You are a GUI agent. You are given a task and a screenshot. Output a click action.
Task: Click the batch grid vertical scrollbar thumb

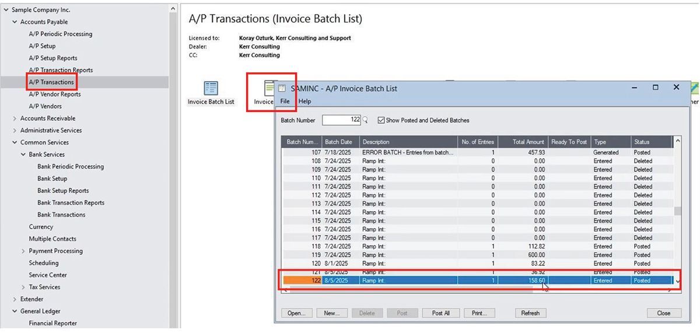pos(677,211)
